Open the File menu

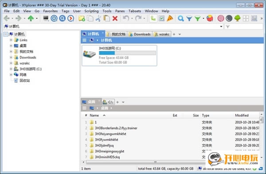tap(7, 11)
